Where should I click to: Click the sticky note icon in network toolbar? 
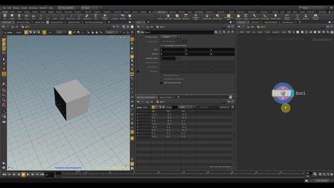pos(315,32)
